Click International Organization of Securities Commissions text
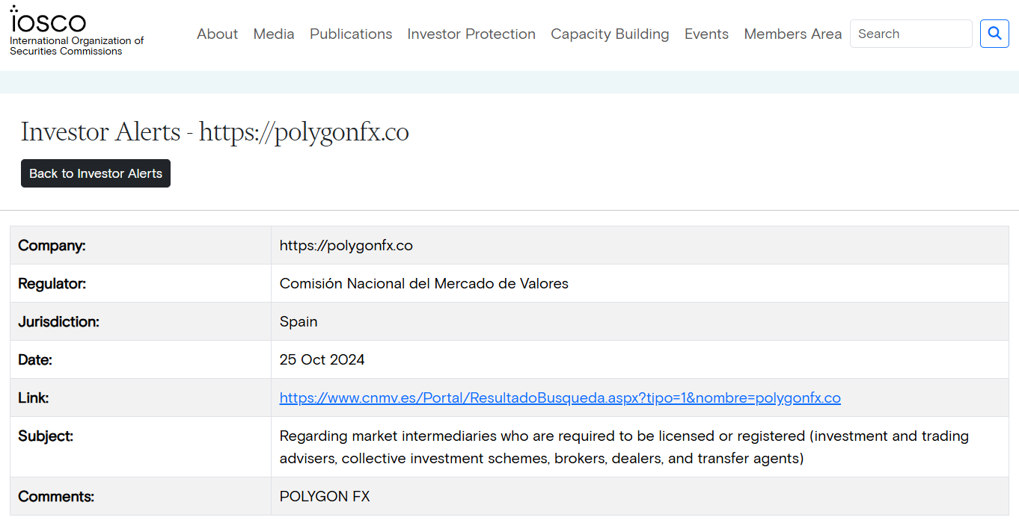 pos(76,46)
